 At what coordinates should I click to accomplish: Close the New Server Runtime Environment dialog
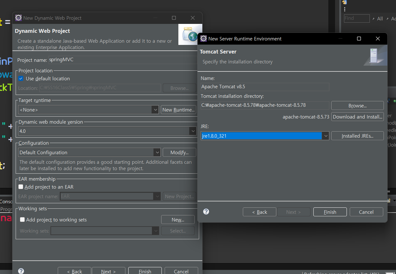point(378,39)
